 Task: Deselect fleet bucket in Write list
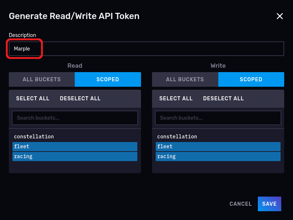click(x=218, y=146)
